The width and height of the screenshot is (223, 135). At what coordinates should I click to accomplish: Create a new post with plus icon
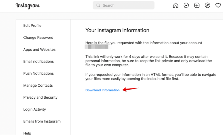tap(197, 5)
